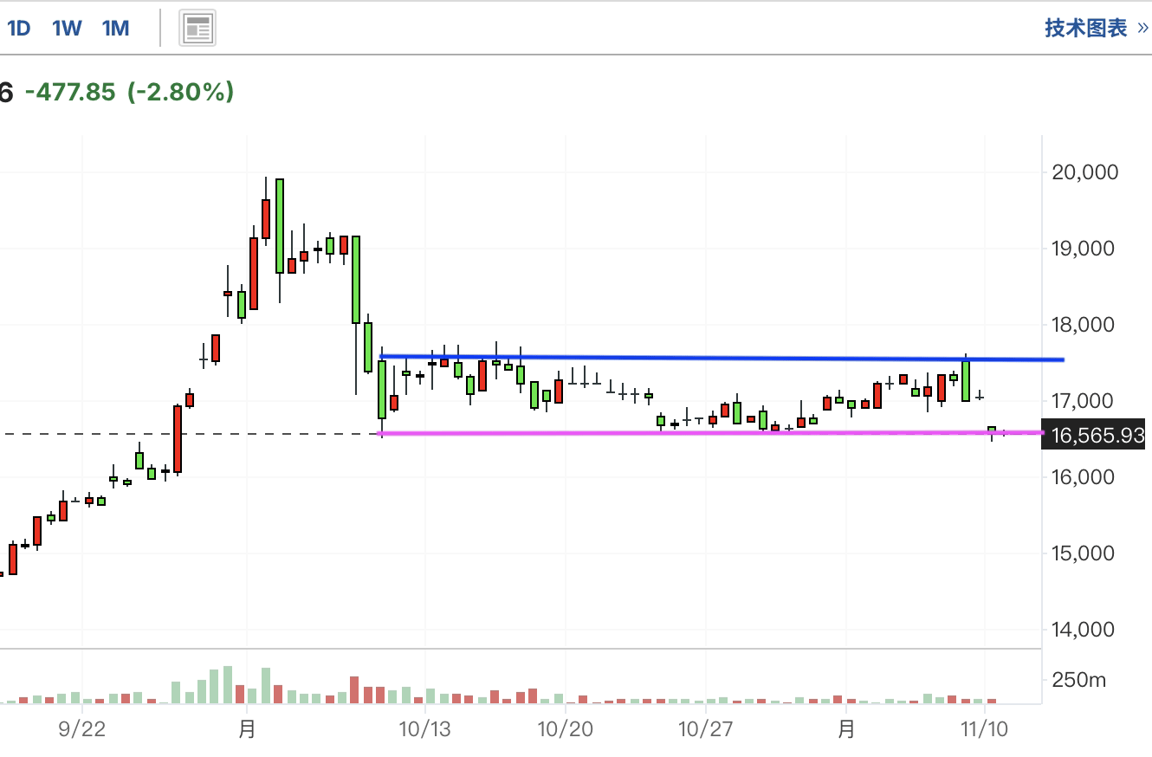
Task: Click the tall green candlestick at the 20,000 peak
Action: 280,226
